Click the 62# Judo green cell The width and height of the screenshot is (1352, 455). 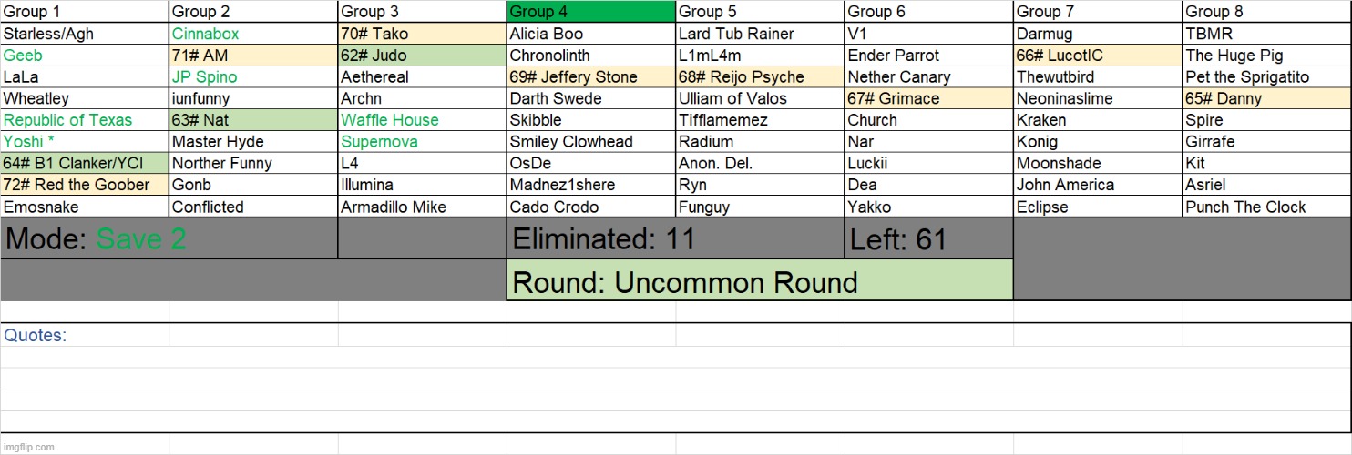tap(422, 56)
